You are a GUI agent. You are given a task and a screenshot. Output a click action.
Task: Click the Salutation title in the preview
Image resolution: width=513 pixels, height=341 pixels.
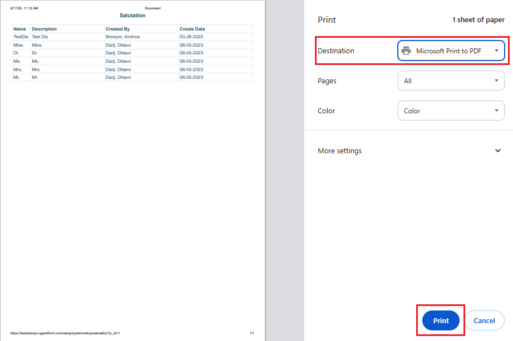click(x=132, y=16)
